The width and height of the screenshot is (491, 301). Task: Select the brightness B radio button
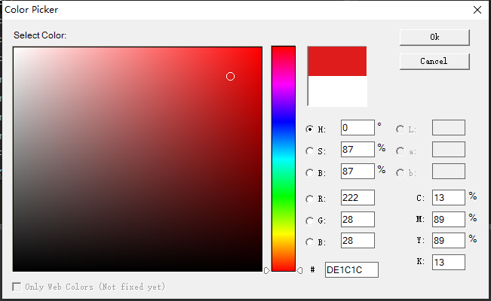pyautogui.click(x=310, y=173)
